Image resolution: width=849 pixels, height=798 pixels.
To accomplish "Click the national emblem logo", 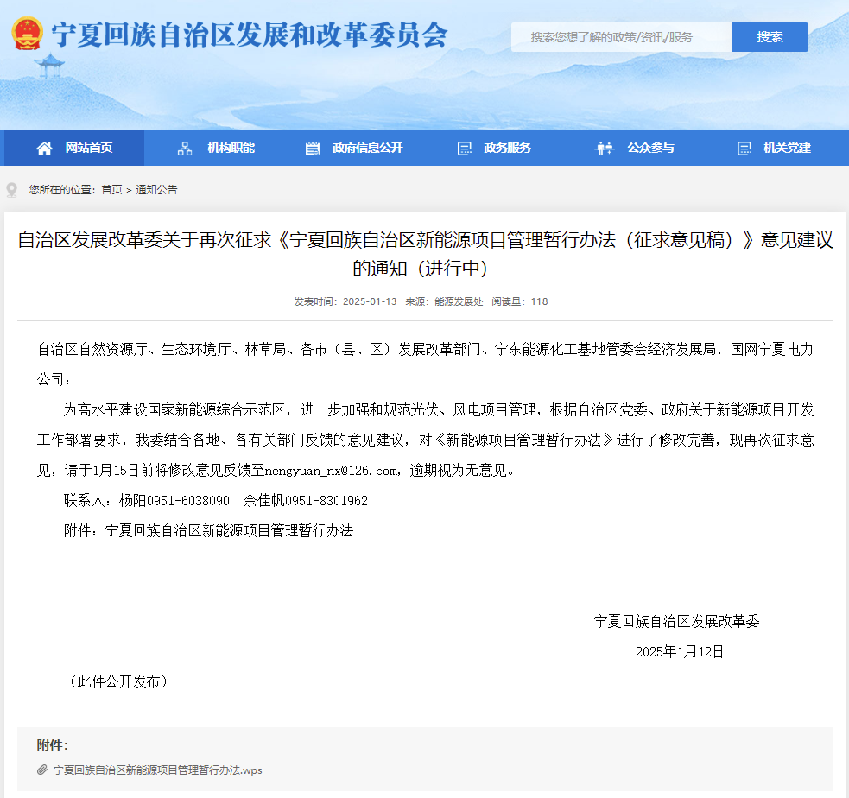I will pyautogui.click(x=27, y=34).
